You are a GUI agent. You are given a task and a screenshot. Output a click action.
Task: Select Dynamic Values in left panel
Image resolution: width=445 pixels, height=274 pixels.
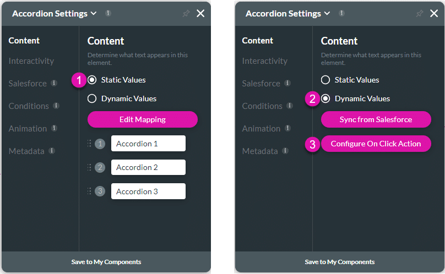pyautogui.click(x=92, y=99)
